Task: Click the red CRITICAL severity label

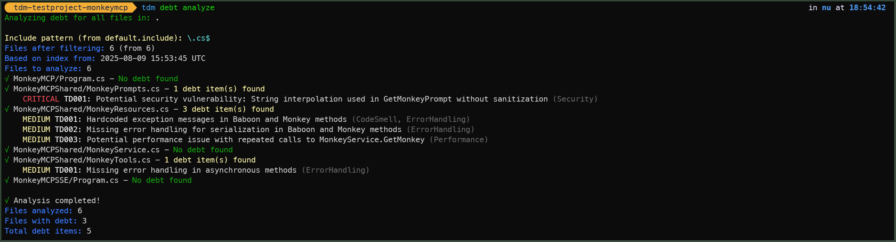Action: click(41, 99)
